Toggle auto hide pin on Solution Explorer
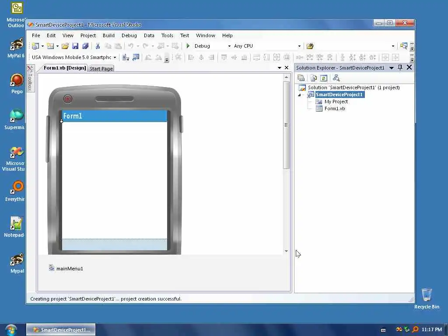Viewport: 448px width, 336px height. pyautogui.click(x=400, y=67)
